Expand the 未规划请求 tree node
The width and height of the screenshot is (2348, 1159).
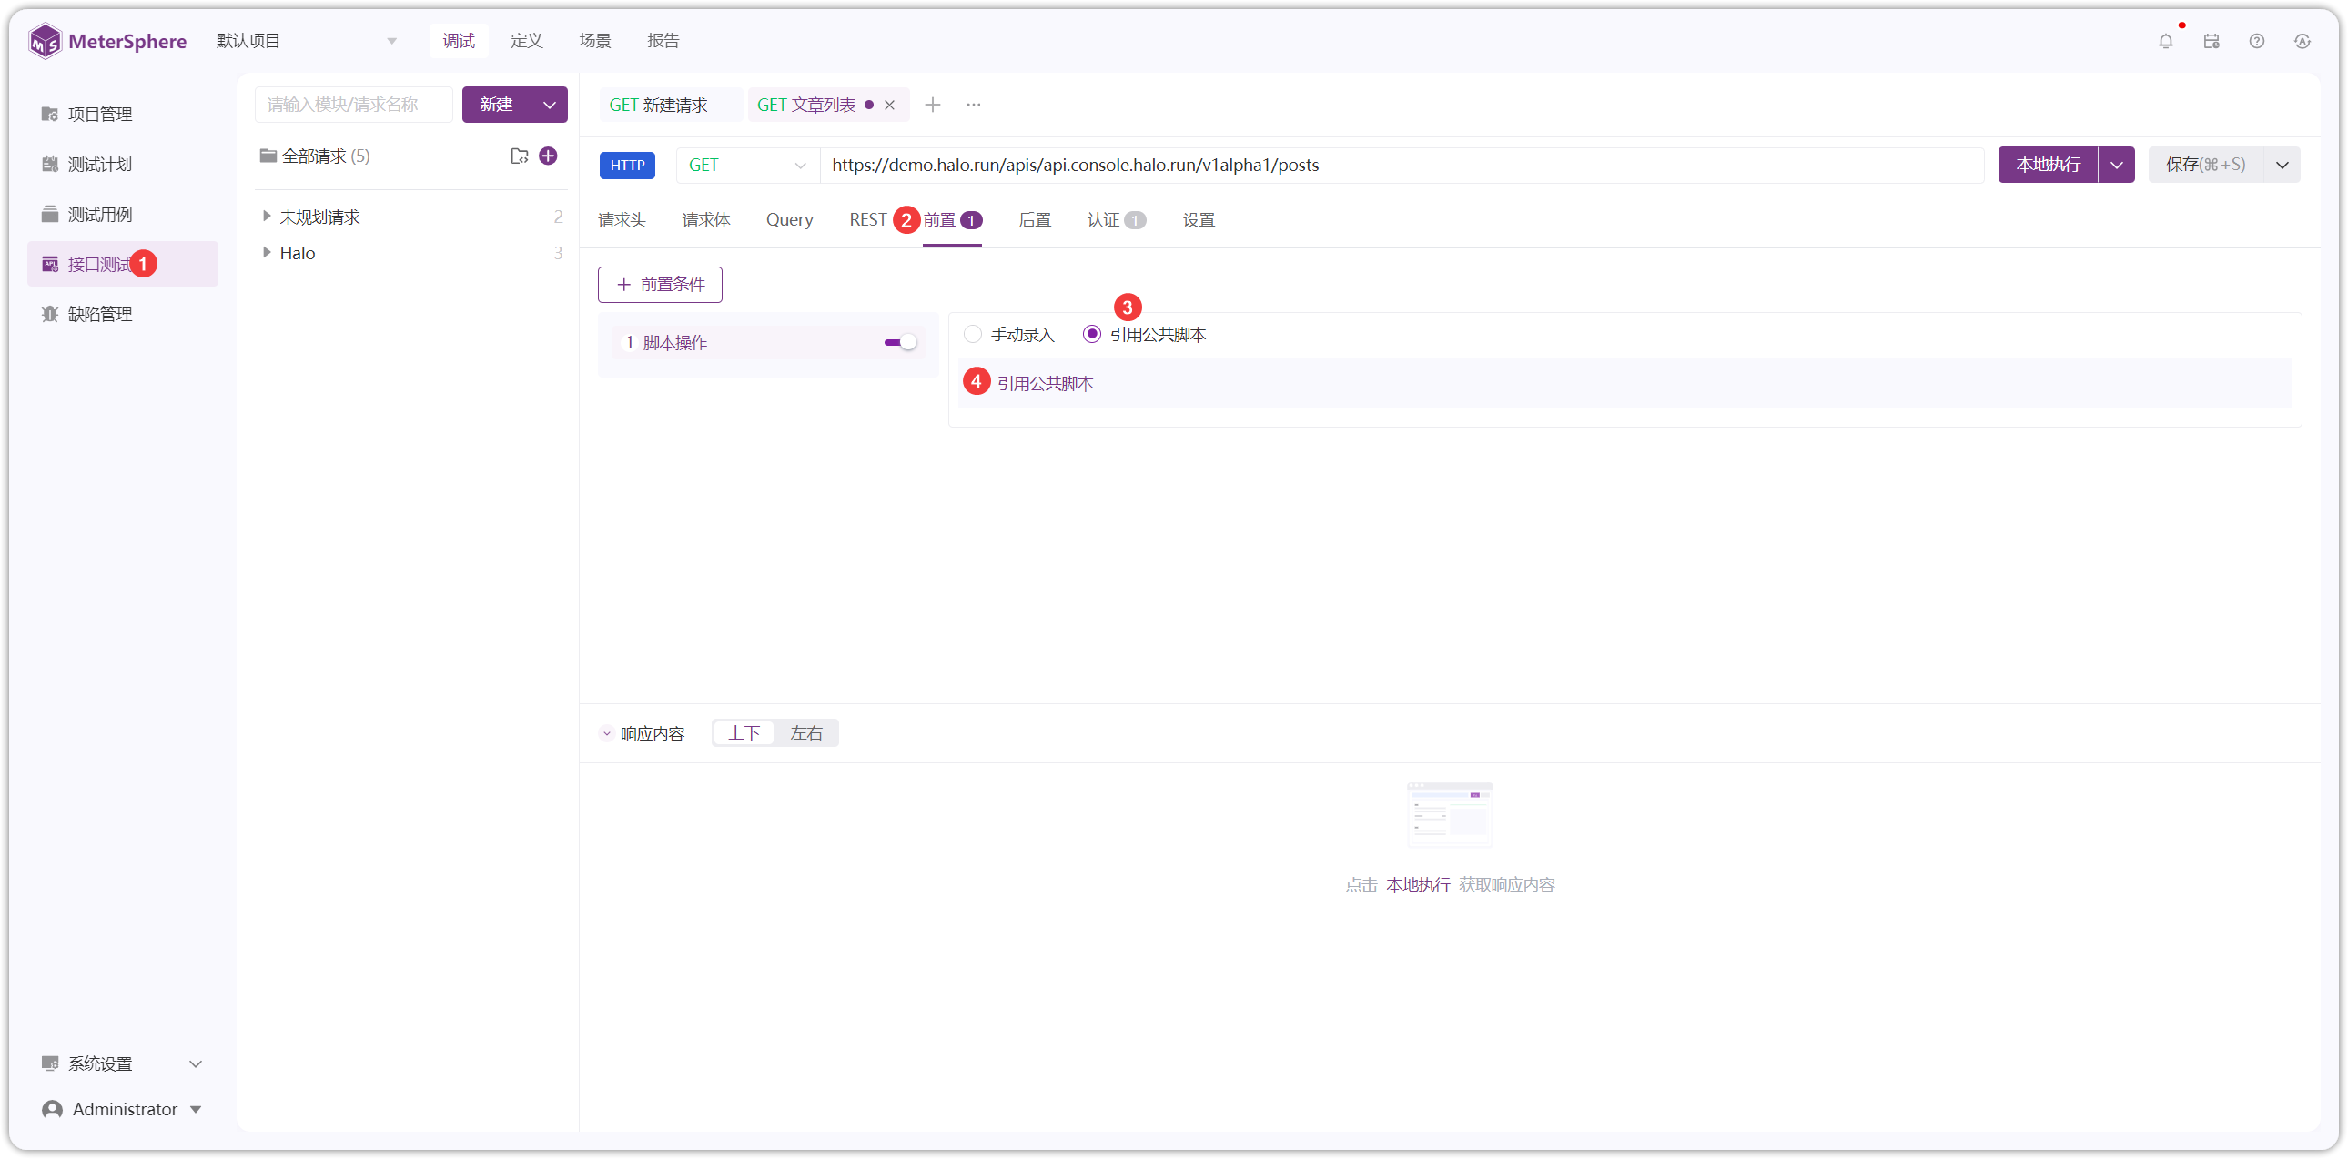point(266,216)
